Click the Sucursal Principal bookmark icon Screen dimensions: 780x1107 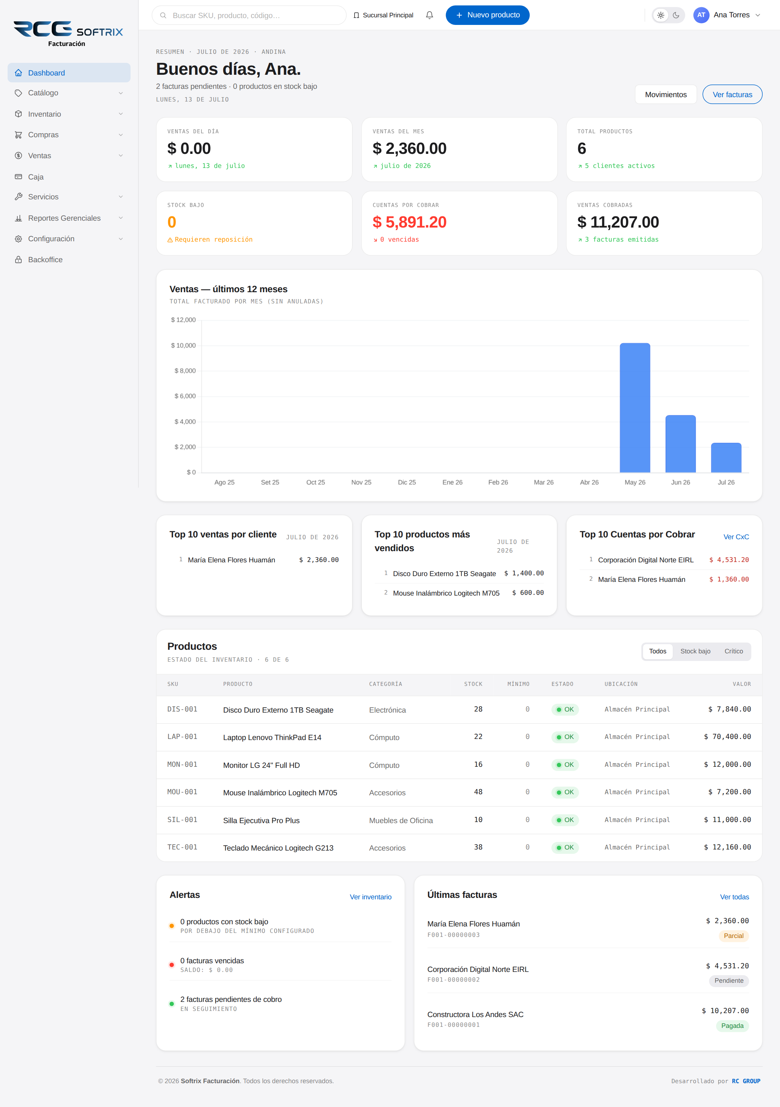356,16
